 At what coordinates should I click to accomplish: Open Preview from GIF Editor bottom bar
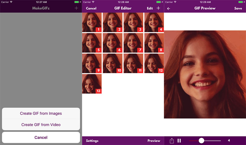point(154,141)
